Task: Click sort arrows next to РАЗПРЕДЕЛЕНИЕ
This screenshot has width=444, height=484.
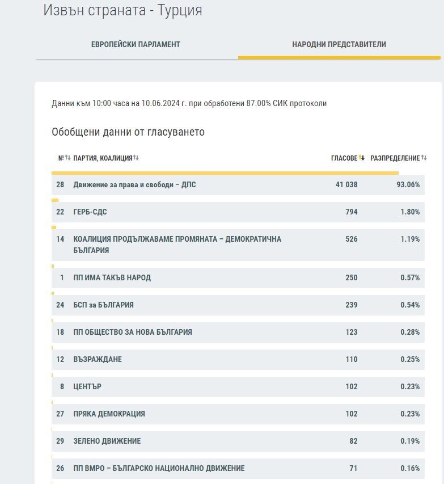Action: point(424,158)
